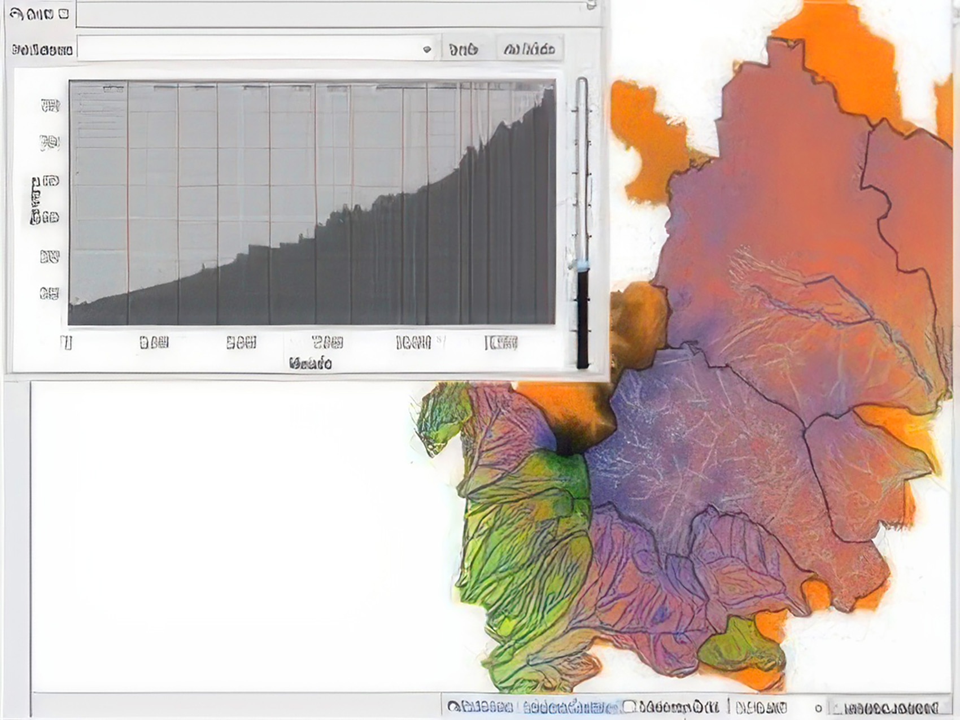Click inside the wide combo box field

[248, 50]
